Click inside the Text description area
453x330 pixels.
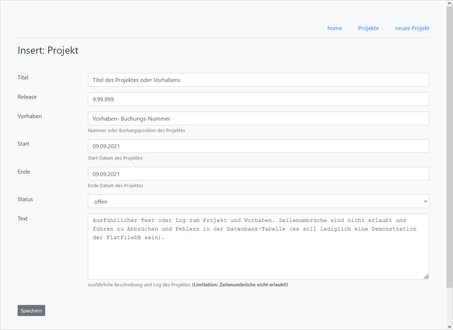click(258, 247)
